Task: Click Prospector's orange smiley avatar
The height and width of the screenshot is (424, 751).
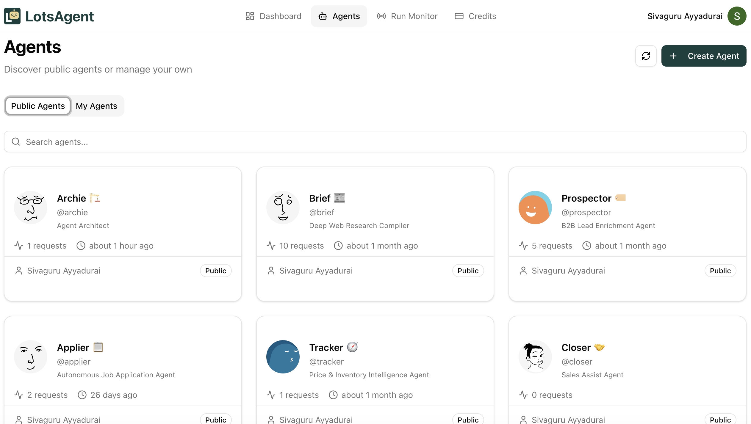Action: [535, 208]
